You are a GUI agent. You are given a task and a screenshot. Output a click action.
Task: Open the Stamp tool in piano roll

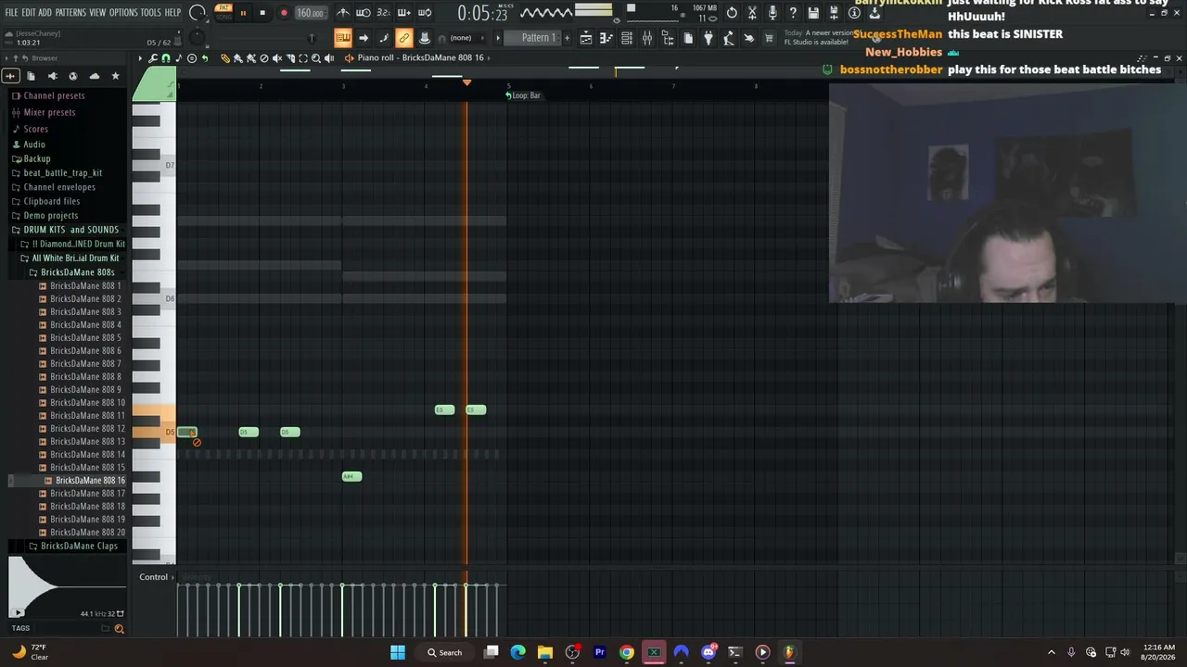pyautogui.click(x=192, y=58)
